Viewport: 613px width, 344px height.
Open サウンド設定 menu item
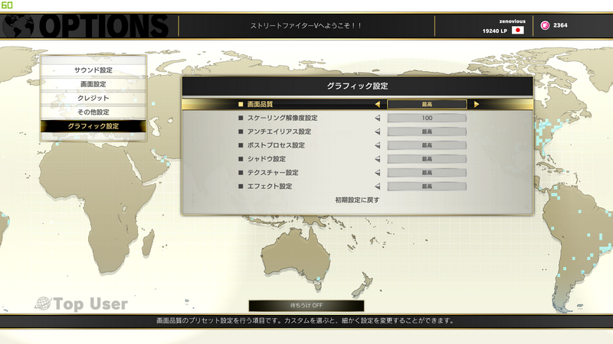pos(93,70)
